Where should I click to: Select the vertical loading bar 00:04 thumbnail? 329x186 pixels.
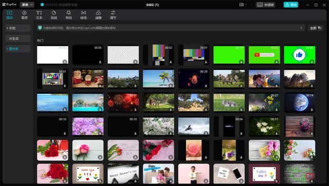point(229,127)
